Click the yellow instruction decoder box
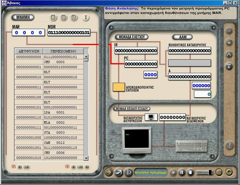Viewport: 240px width, 185px height. 119,87
